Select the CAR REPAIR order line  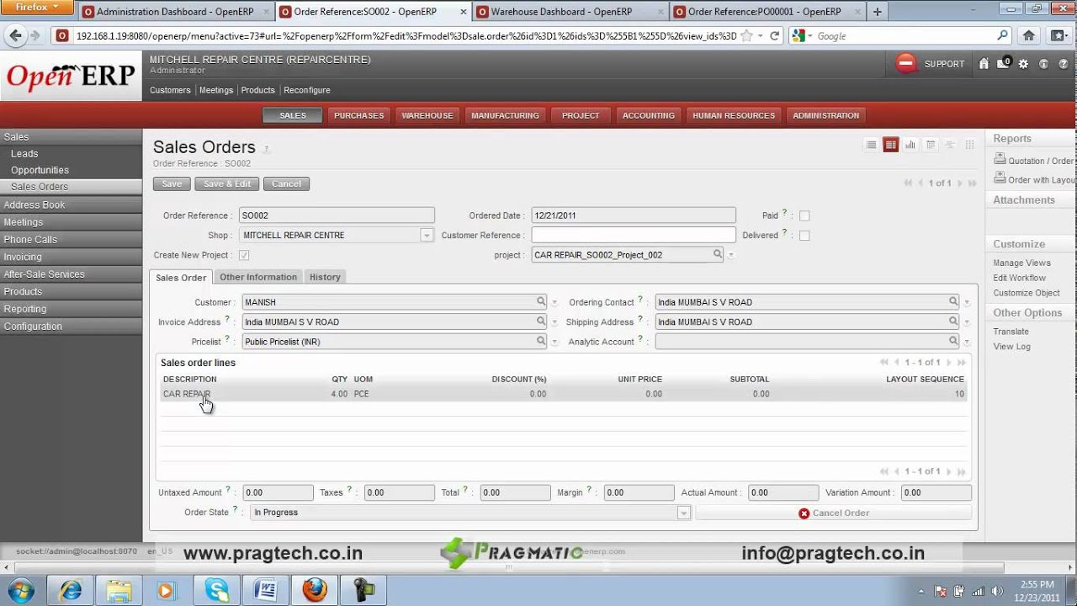563,394
